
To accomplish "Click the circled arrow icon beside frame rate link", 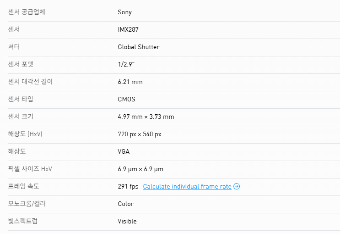I will pos(237,186).
